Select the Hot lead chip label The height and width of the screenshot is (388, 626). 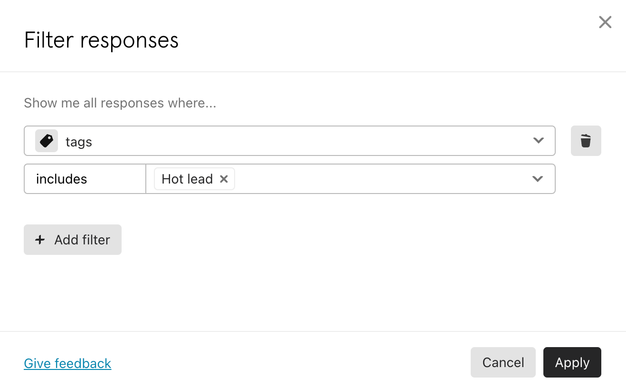(187, 179)
